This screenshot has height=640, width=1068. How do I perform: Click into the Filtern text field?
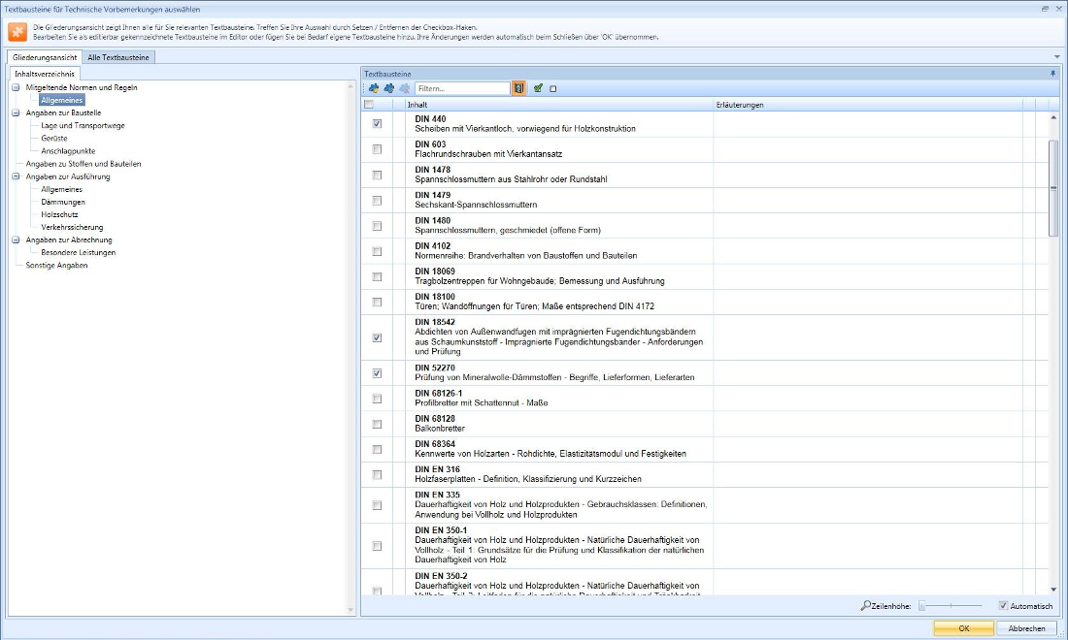462,88
